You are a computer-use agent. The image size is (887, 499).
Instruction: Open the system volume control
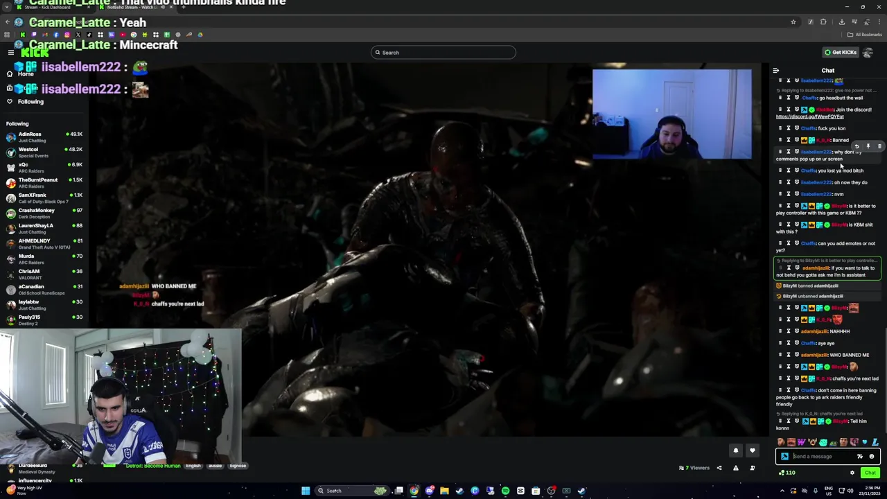[852, 491]
